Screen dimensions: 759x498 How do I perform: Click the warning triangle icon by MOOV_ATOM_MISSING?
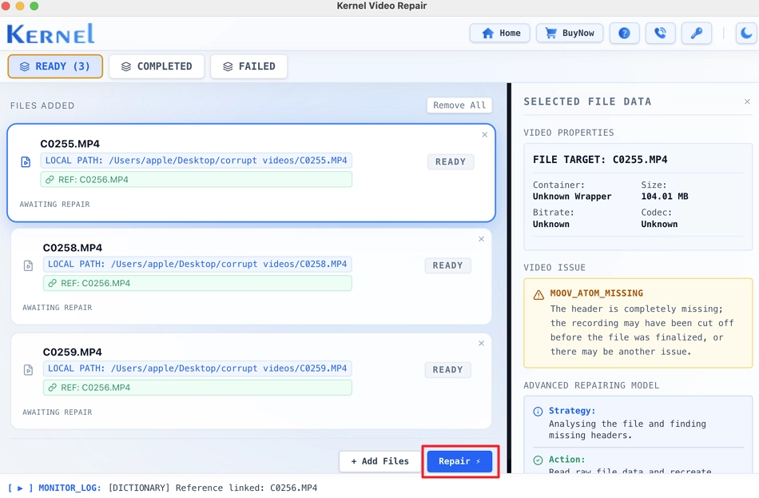[538, 294]
